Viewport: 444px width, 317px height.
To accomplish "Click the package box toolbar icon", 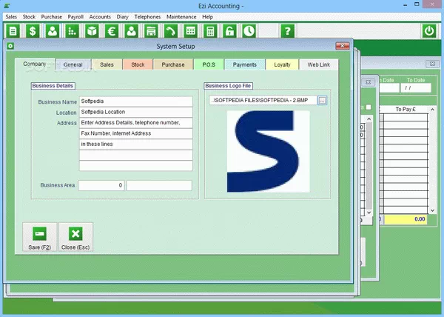I will [x=92, y=31].
